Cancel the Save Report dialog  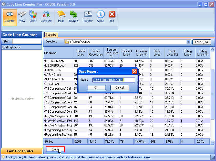[120, 87]
